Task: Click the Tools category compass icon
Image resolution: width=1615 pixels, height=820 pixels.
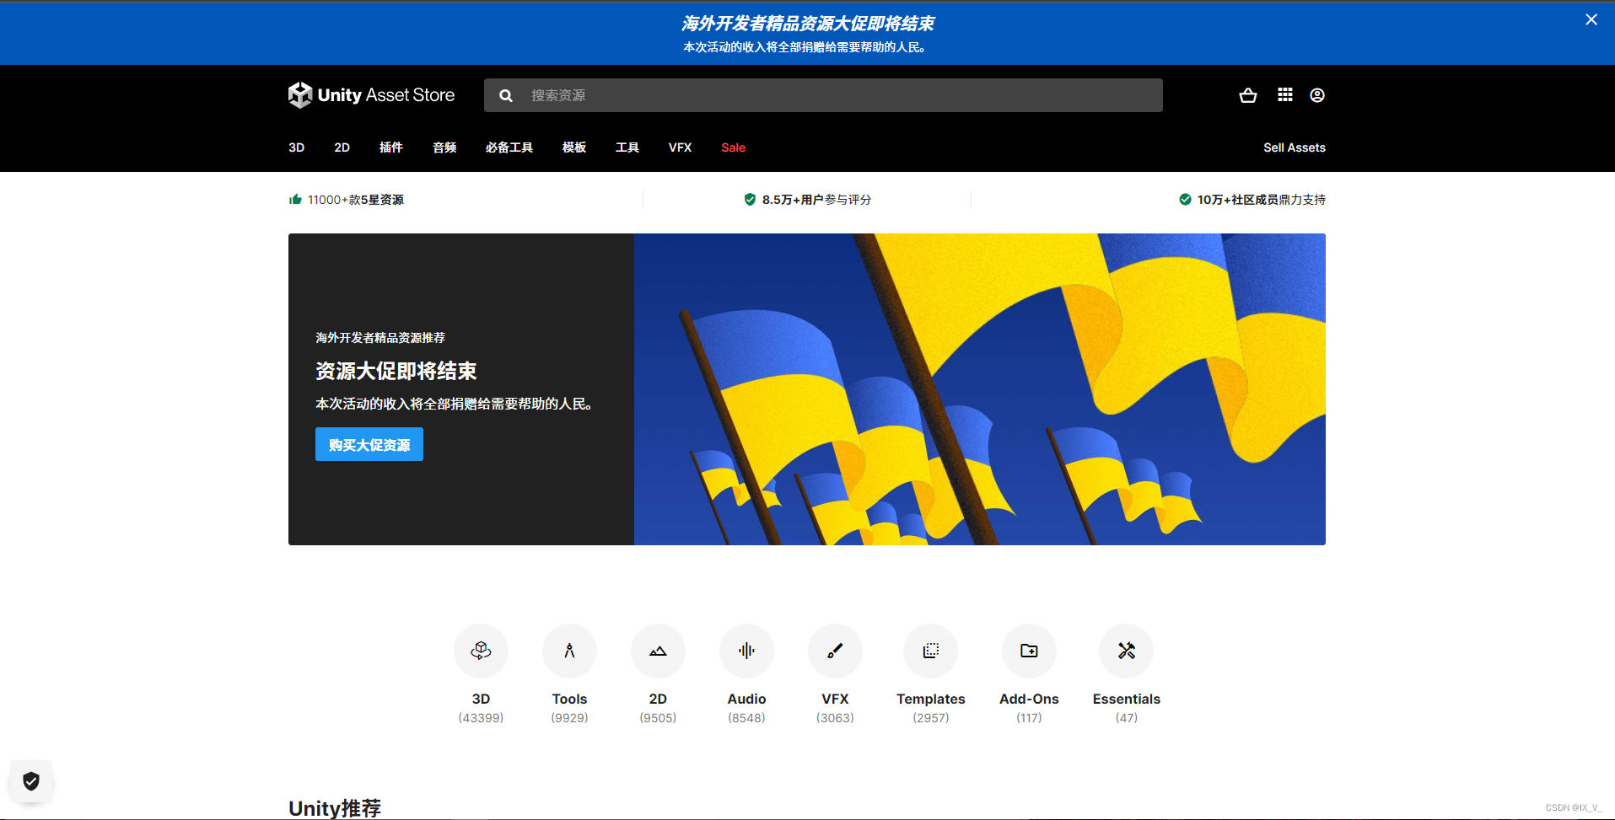Action: (x=569, y=651)
